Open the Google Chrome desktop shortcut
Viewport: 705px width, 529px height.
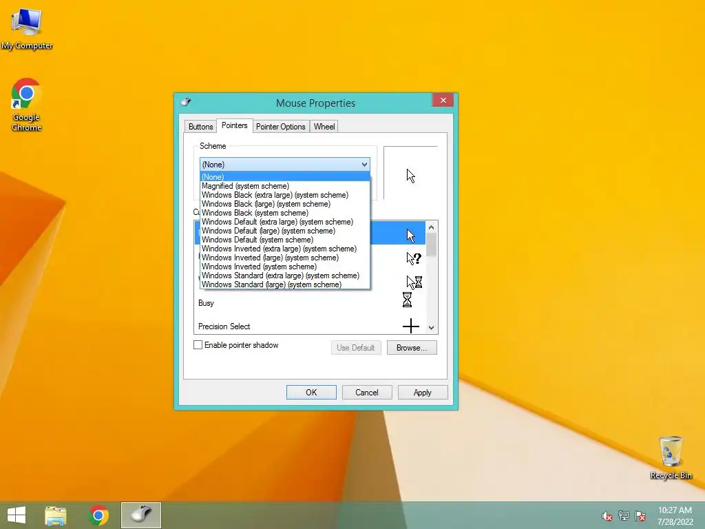point(26,105)
